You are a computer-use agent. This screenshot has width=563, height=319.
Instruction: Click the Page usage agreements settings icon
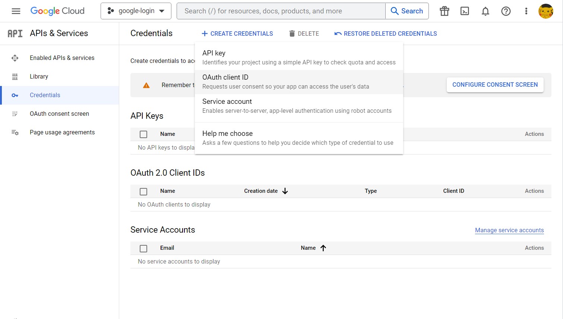(x=15, y=133)
